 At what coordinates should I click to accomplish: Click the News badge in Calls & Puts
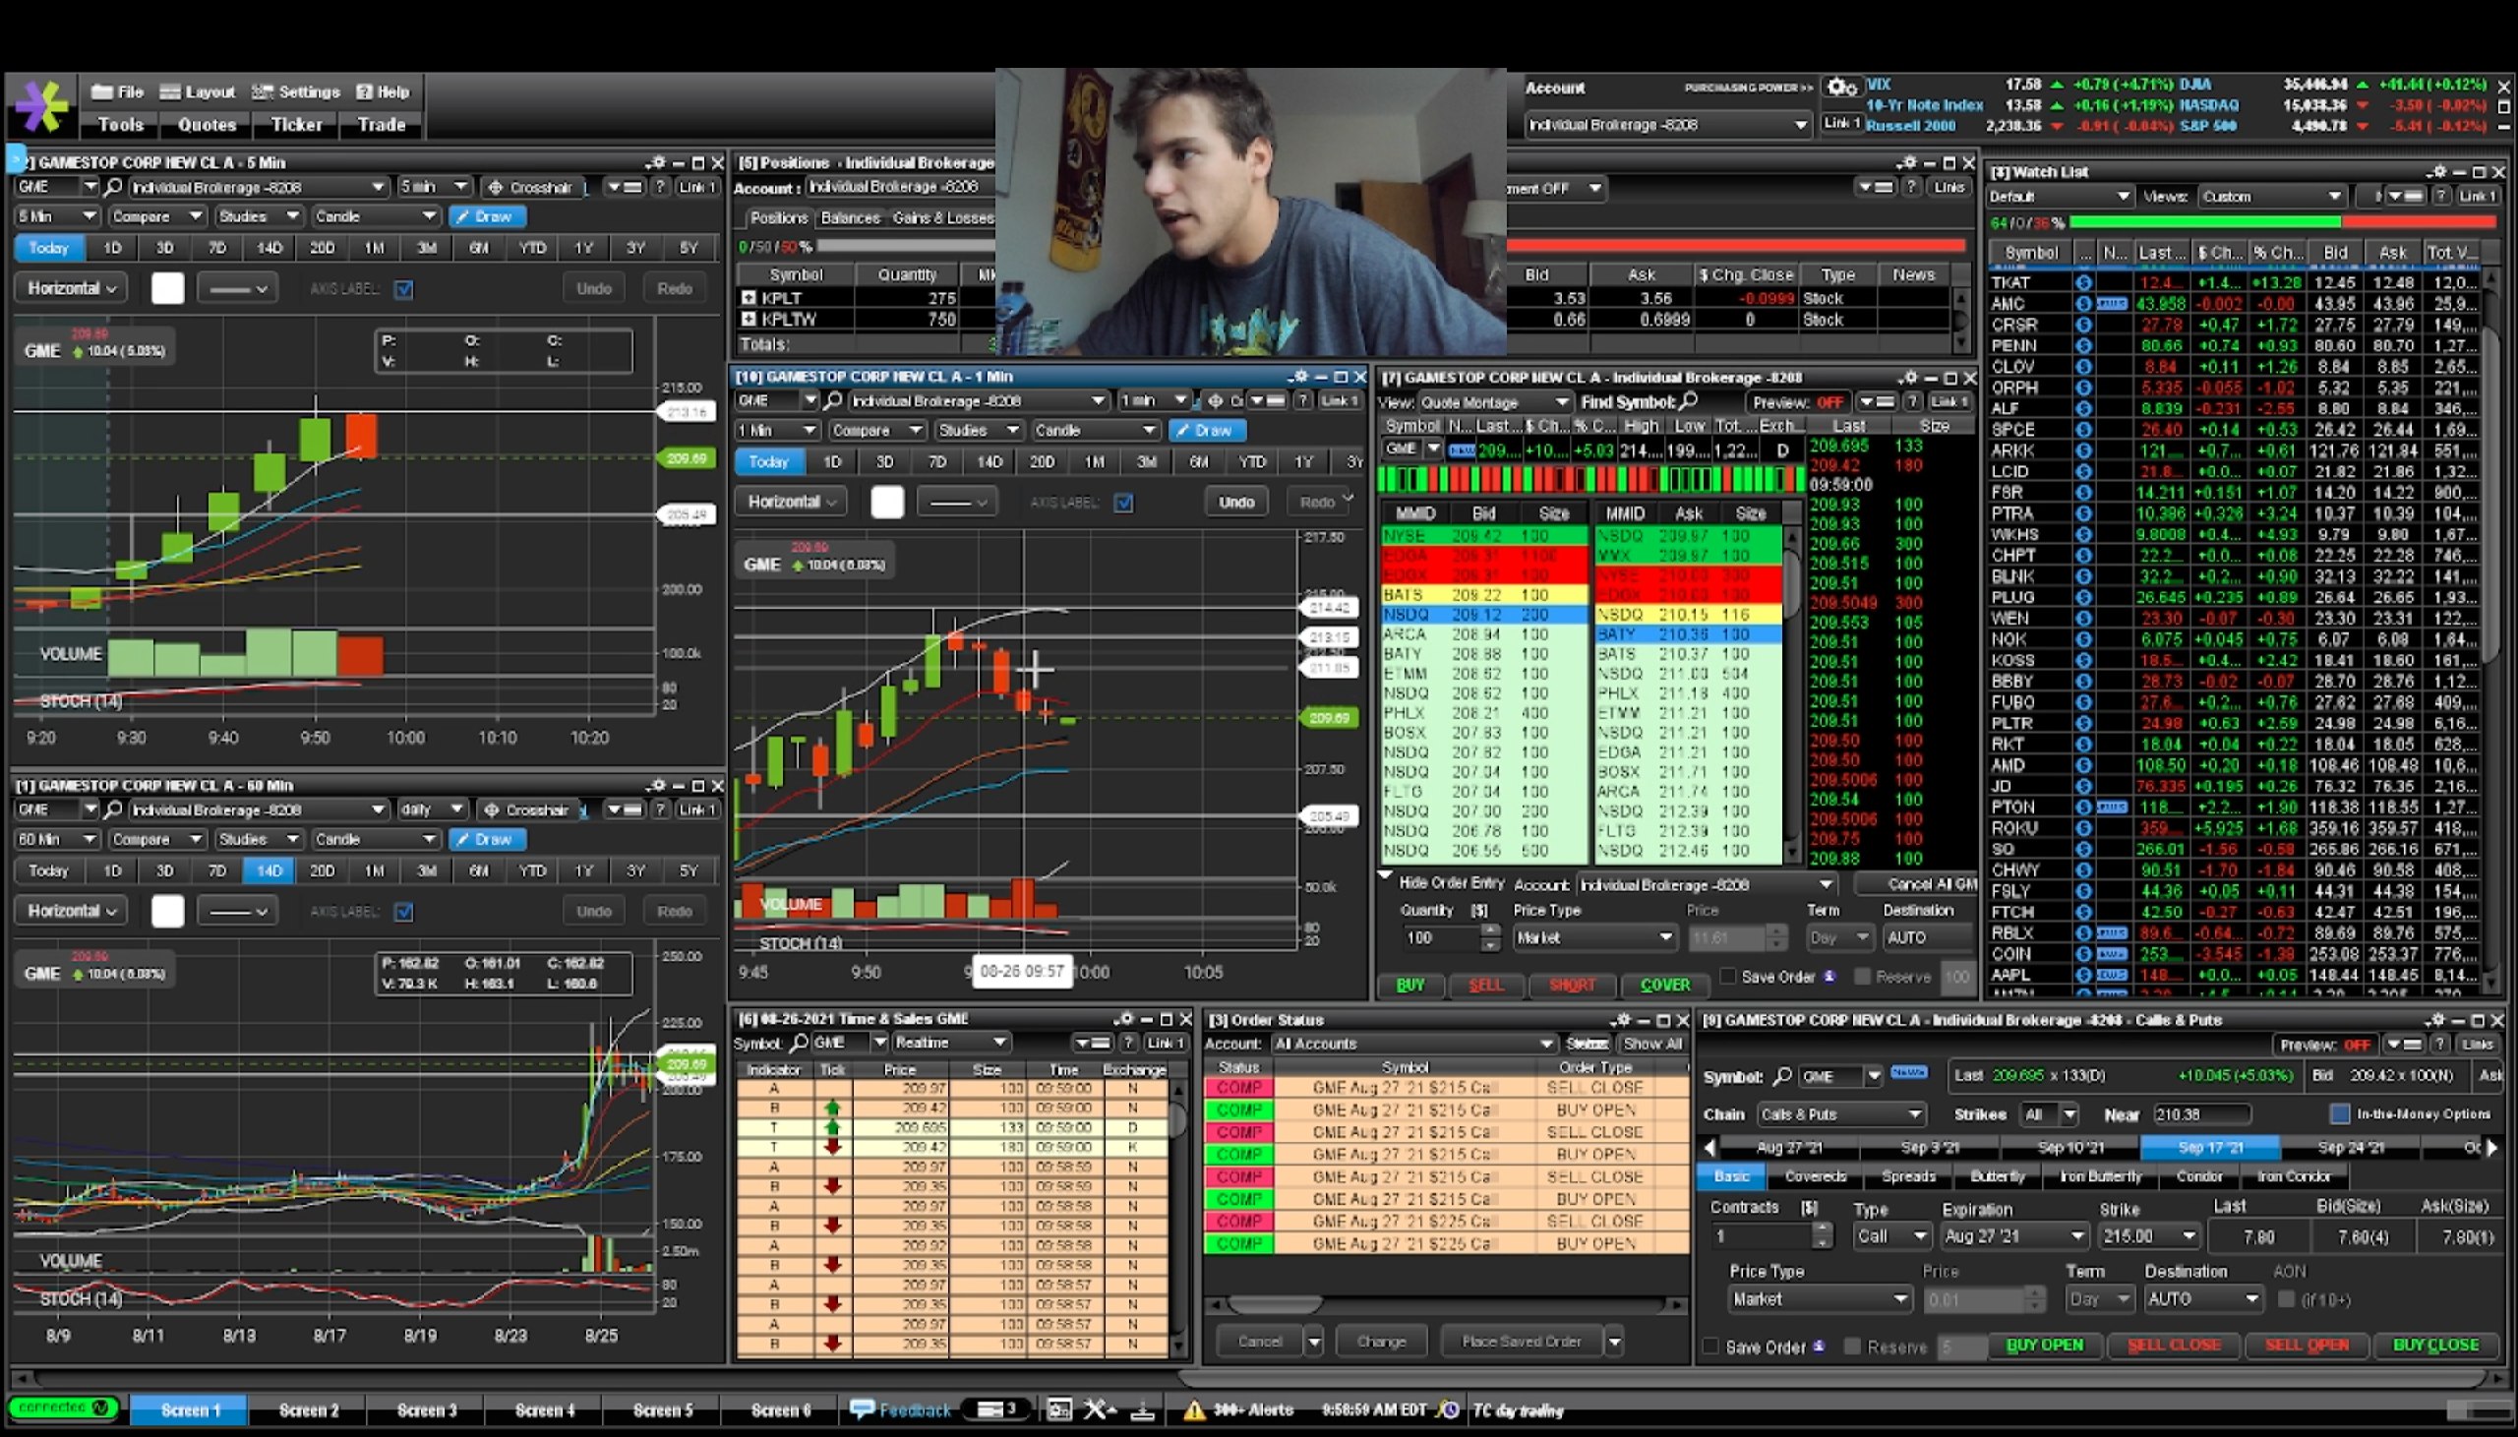(x=1909, y=1073)
